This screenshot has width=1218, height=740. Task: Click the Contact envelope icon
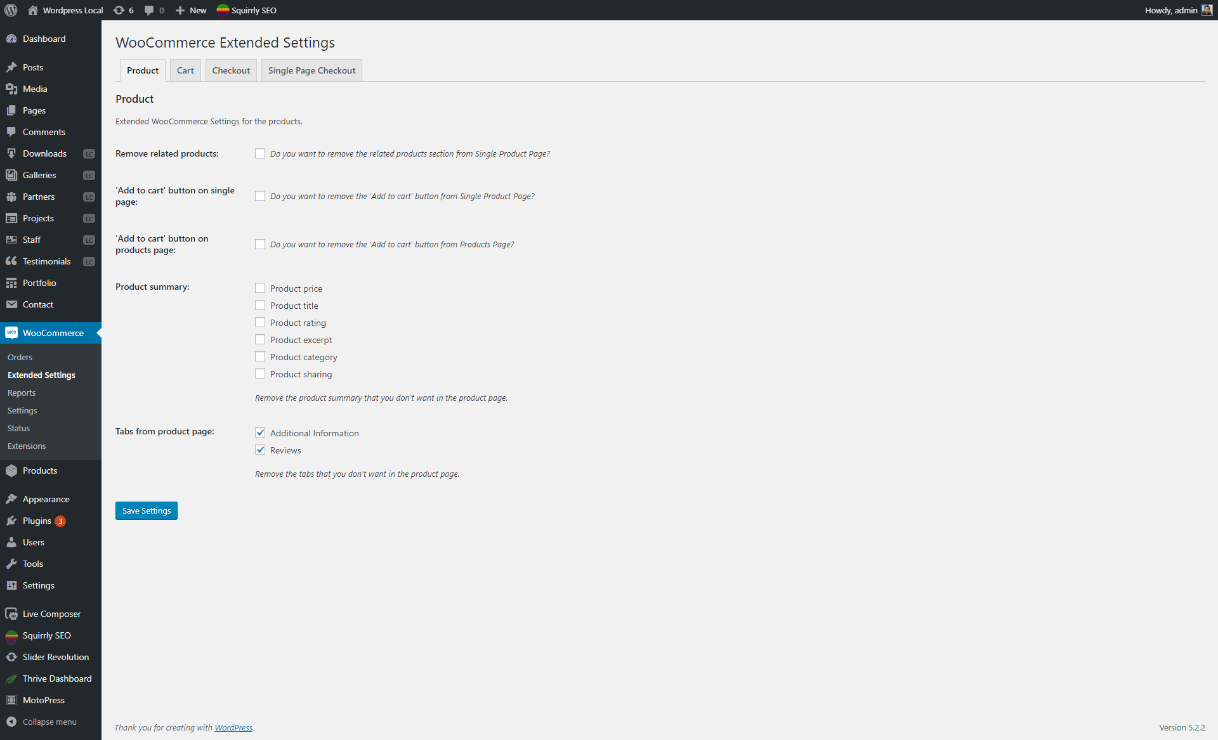tap(11, 304)
